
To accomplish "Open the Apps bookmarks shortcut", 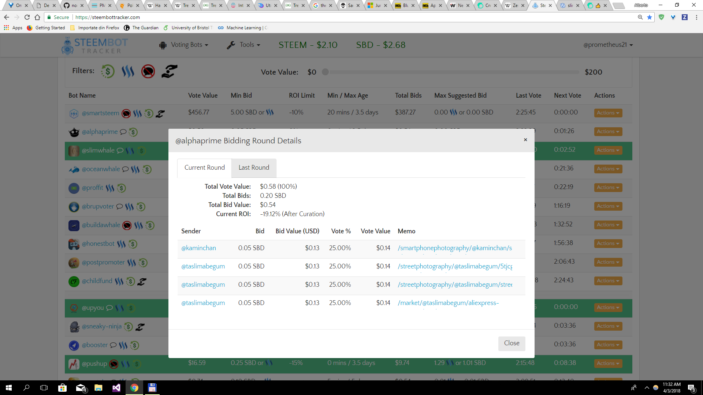I will pyautogui.click(x=13, y=28).
